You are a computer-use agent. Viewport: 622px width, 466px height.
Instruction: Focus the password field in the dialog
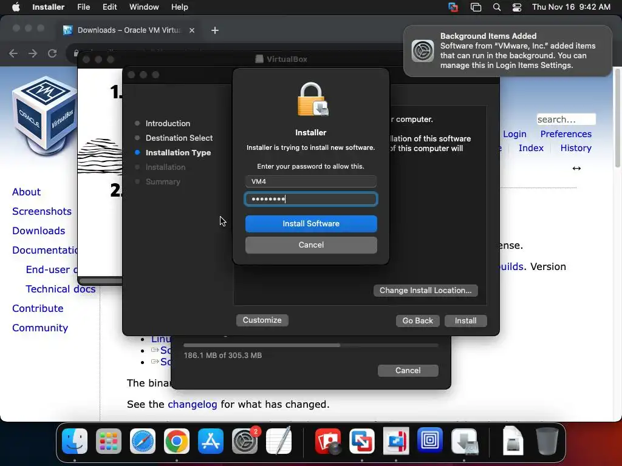tap(311, 199)
